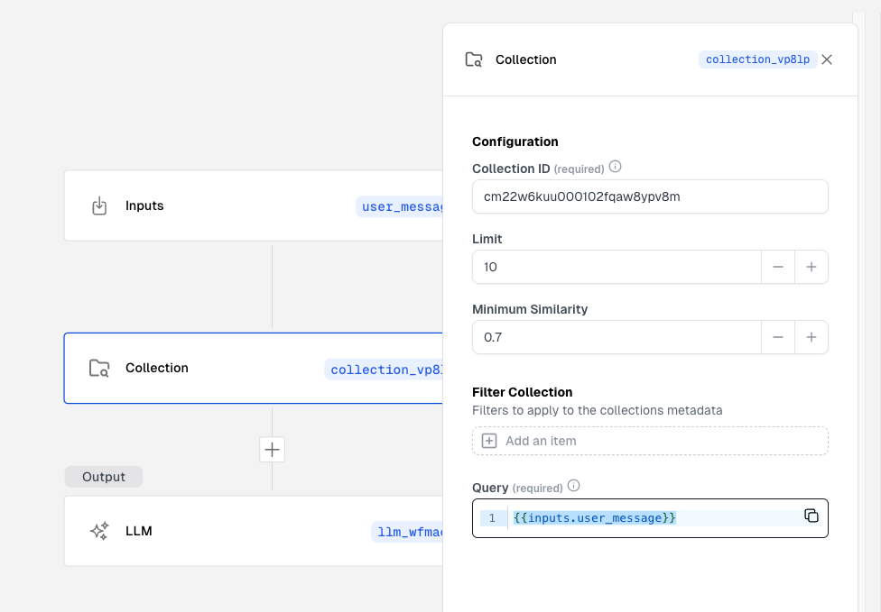Show info tooltip next to Query label
The width and height of the screenshot is (881, 612).
tap(573, 486)
